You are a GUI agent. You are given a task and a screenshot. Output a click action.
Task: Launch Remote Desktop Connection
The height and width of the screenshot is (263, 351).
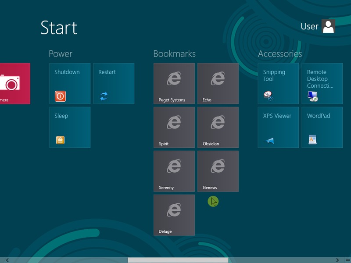322,83
